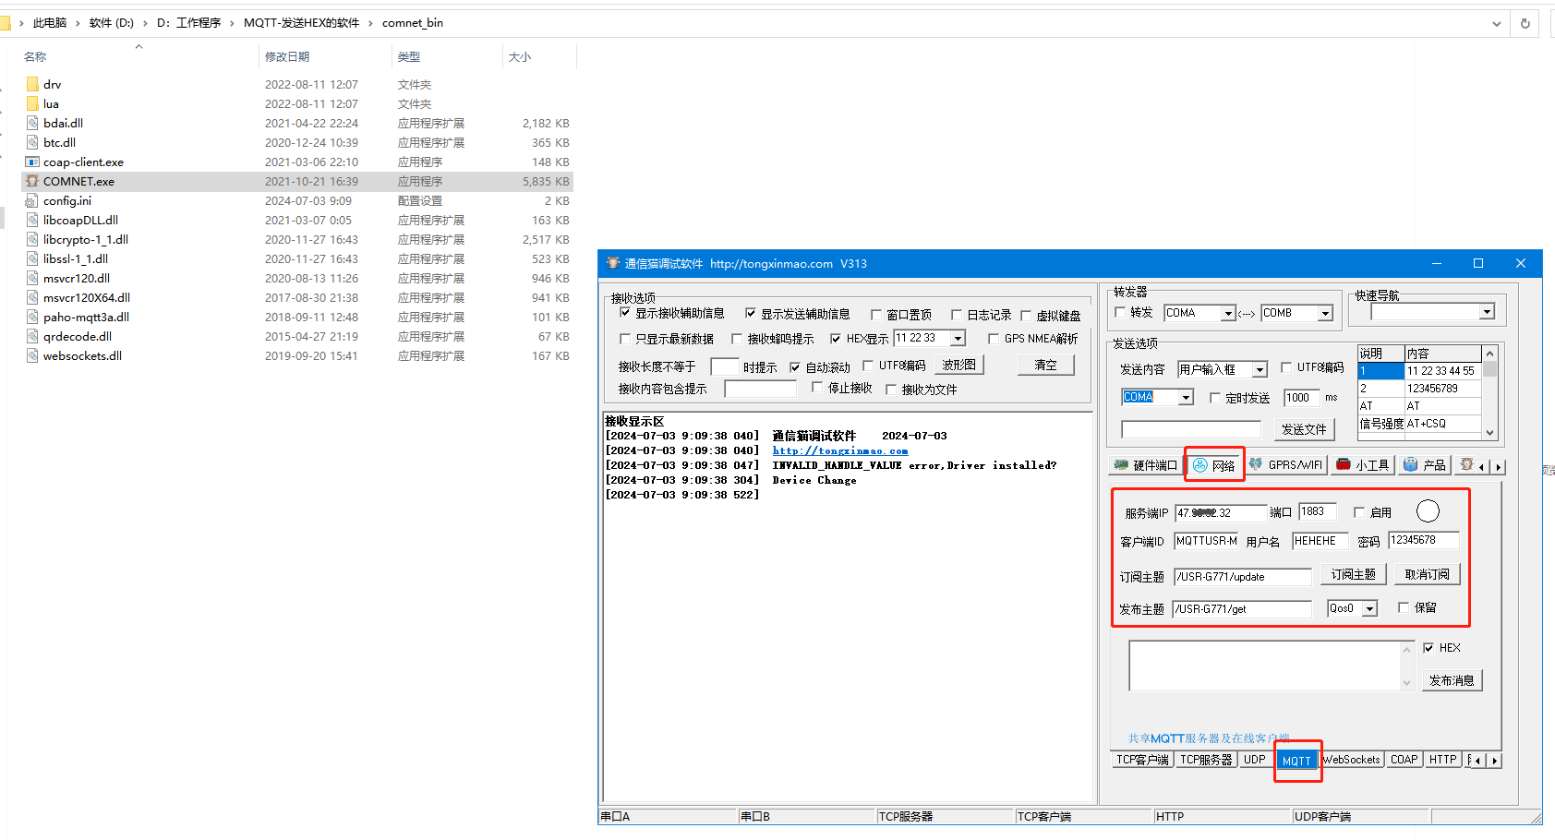This screenshot has height=840, width=1555.
Task: Enable the 启用 MQTT checkbox
Action: point(1359,512)
